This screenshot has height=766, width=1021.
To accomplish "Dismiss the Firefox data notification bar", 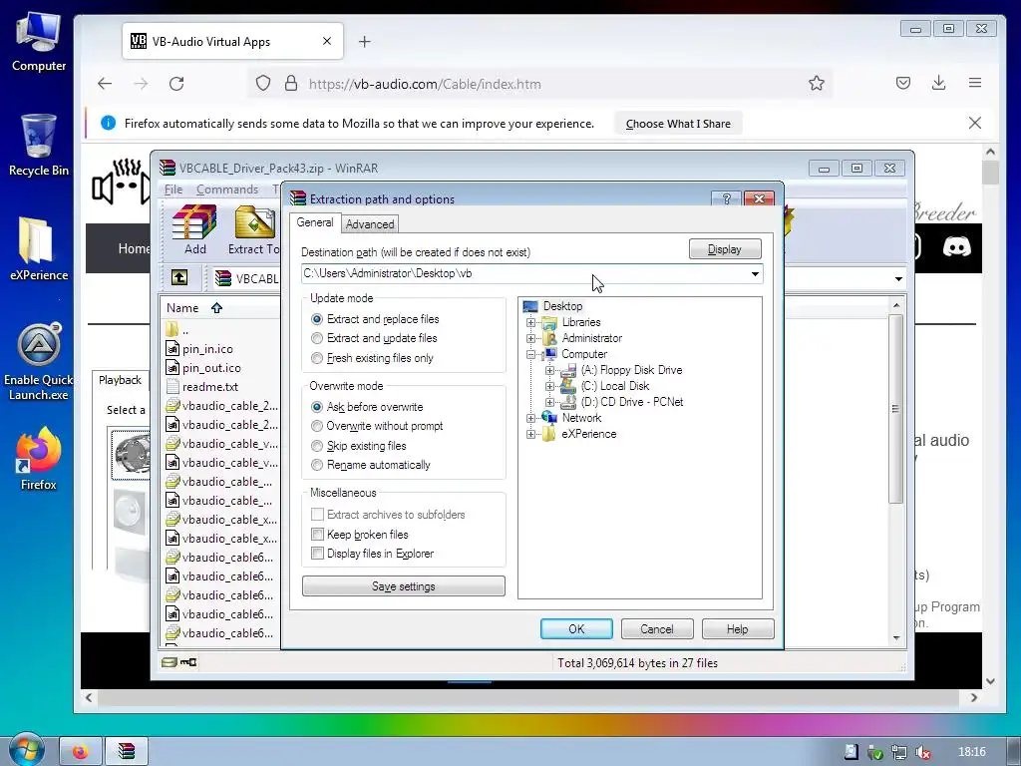I will [x=975, y=123].
